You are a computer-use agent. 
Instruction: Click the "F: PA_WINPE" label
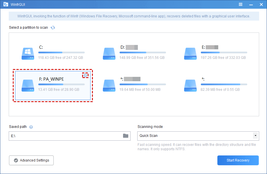51,79
